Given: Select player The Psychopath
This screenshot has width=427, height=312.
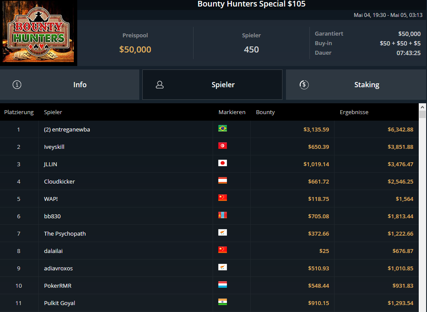Looking at the screenshot, I should pyautogui.click(x=65, y=233).
